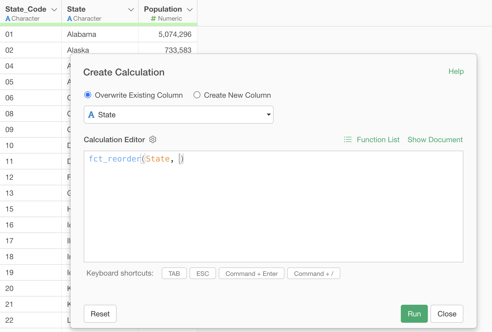The image size is (492, 332).
Task: Expand Population column header menu
Action: 190,10
